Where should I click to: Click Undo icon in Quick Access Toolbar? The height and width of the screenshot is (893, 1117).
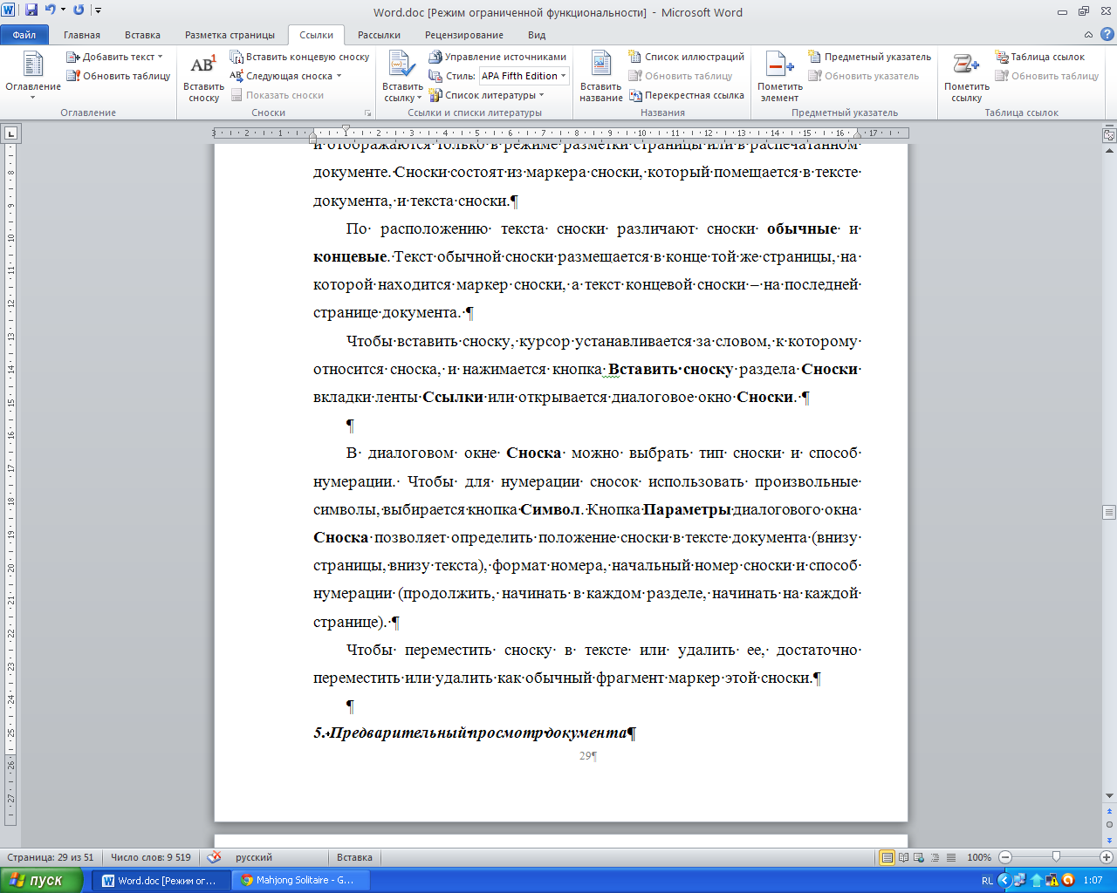pyautogui.click(x=51, y=10)
